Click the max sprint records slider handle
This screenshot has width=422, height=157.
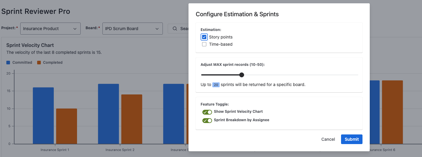pyautogui.click(x=242, y=75)
